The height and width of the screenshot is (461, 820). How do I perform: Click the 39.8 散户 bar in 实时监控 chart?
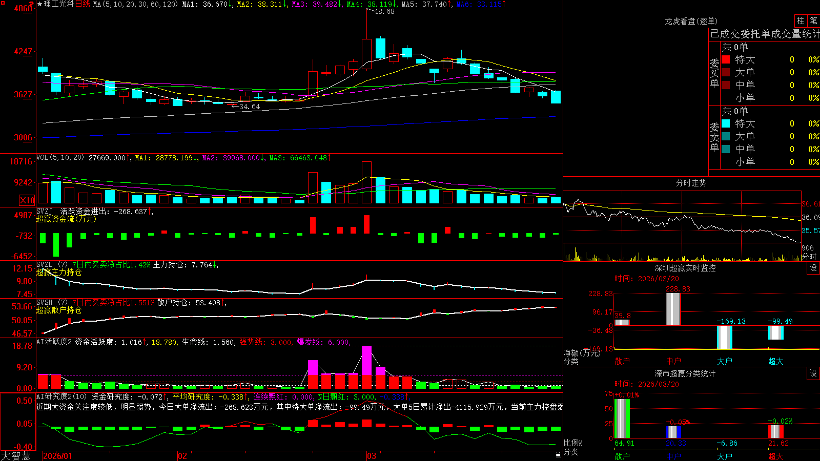pos(622,322)
